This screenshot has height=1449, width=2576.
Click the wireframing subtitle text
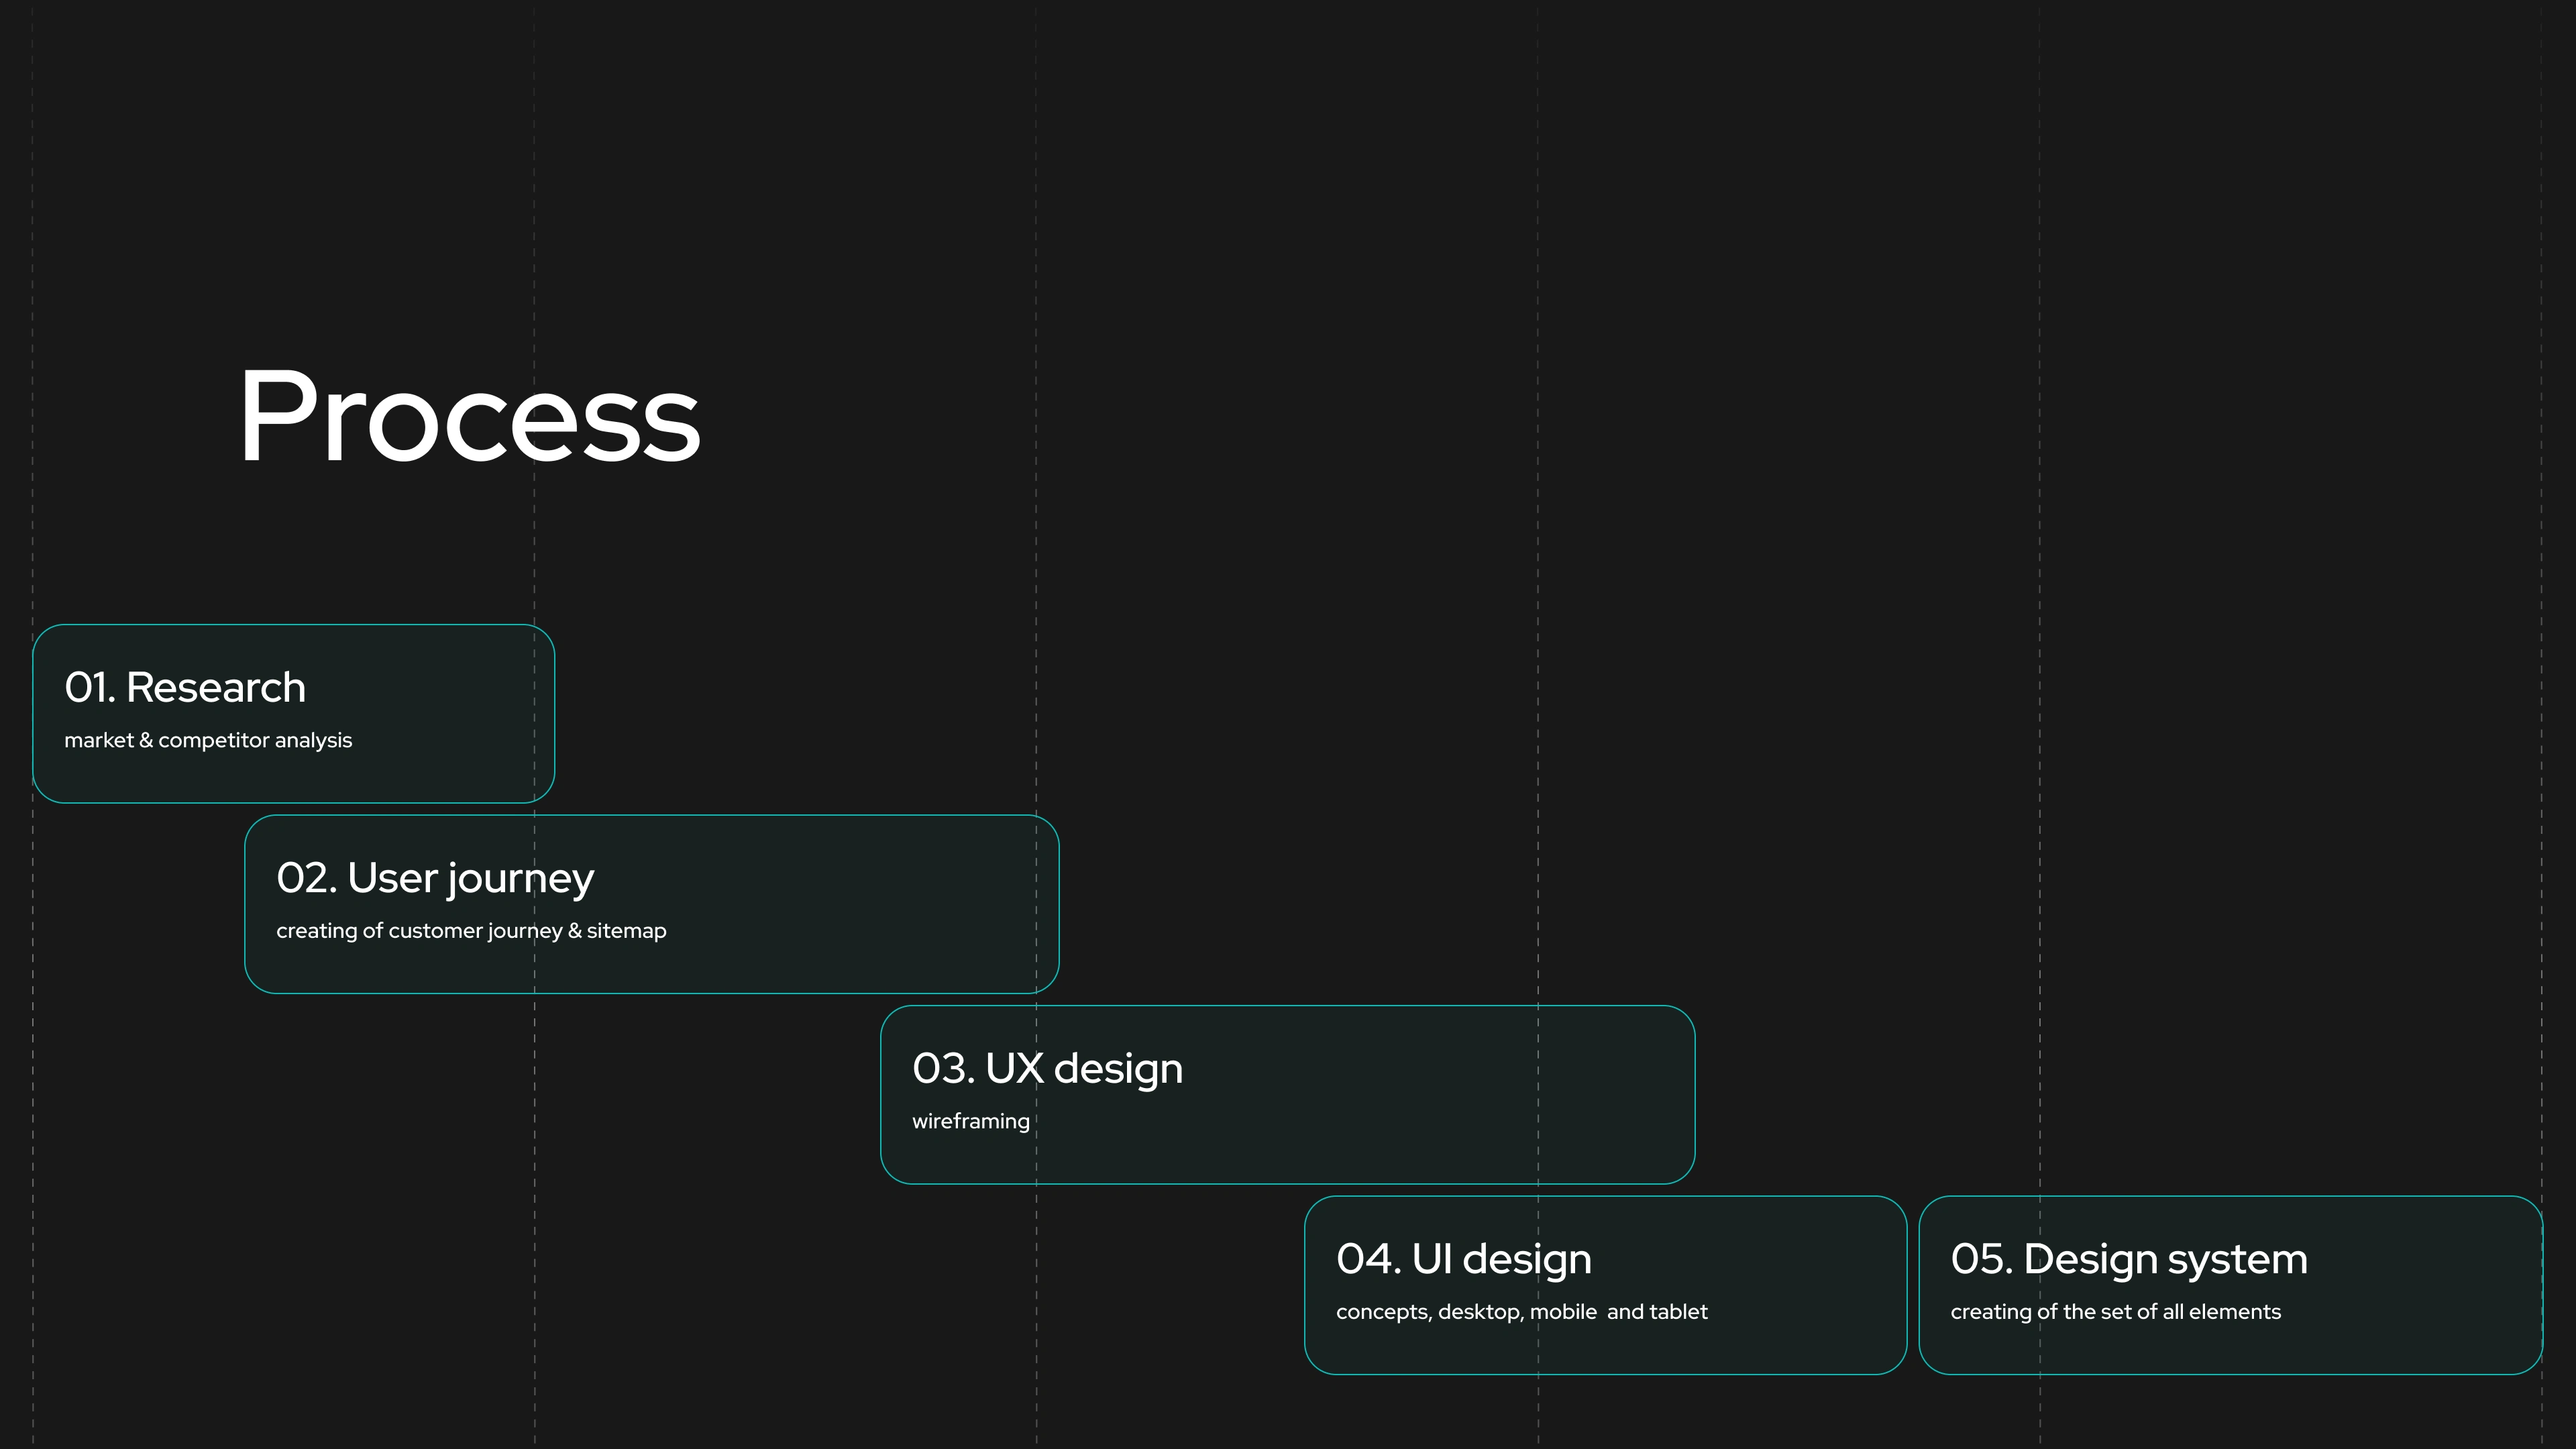pos(970,1122)
